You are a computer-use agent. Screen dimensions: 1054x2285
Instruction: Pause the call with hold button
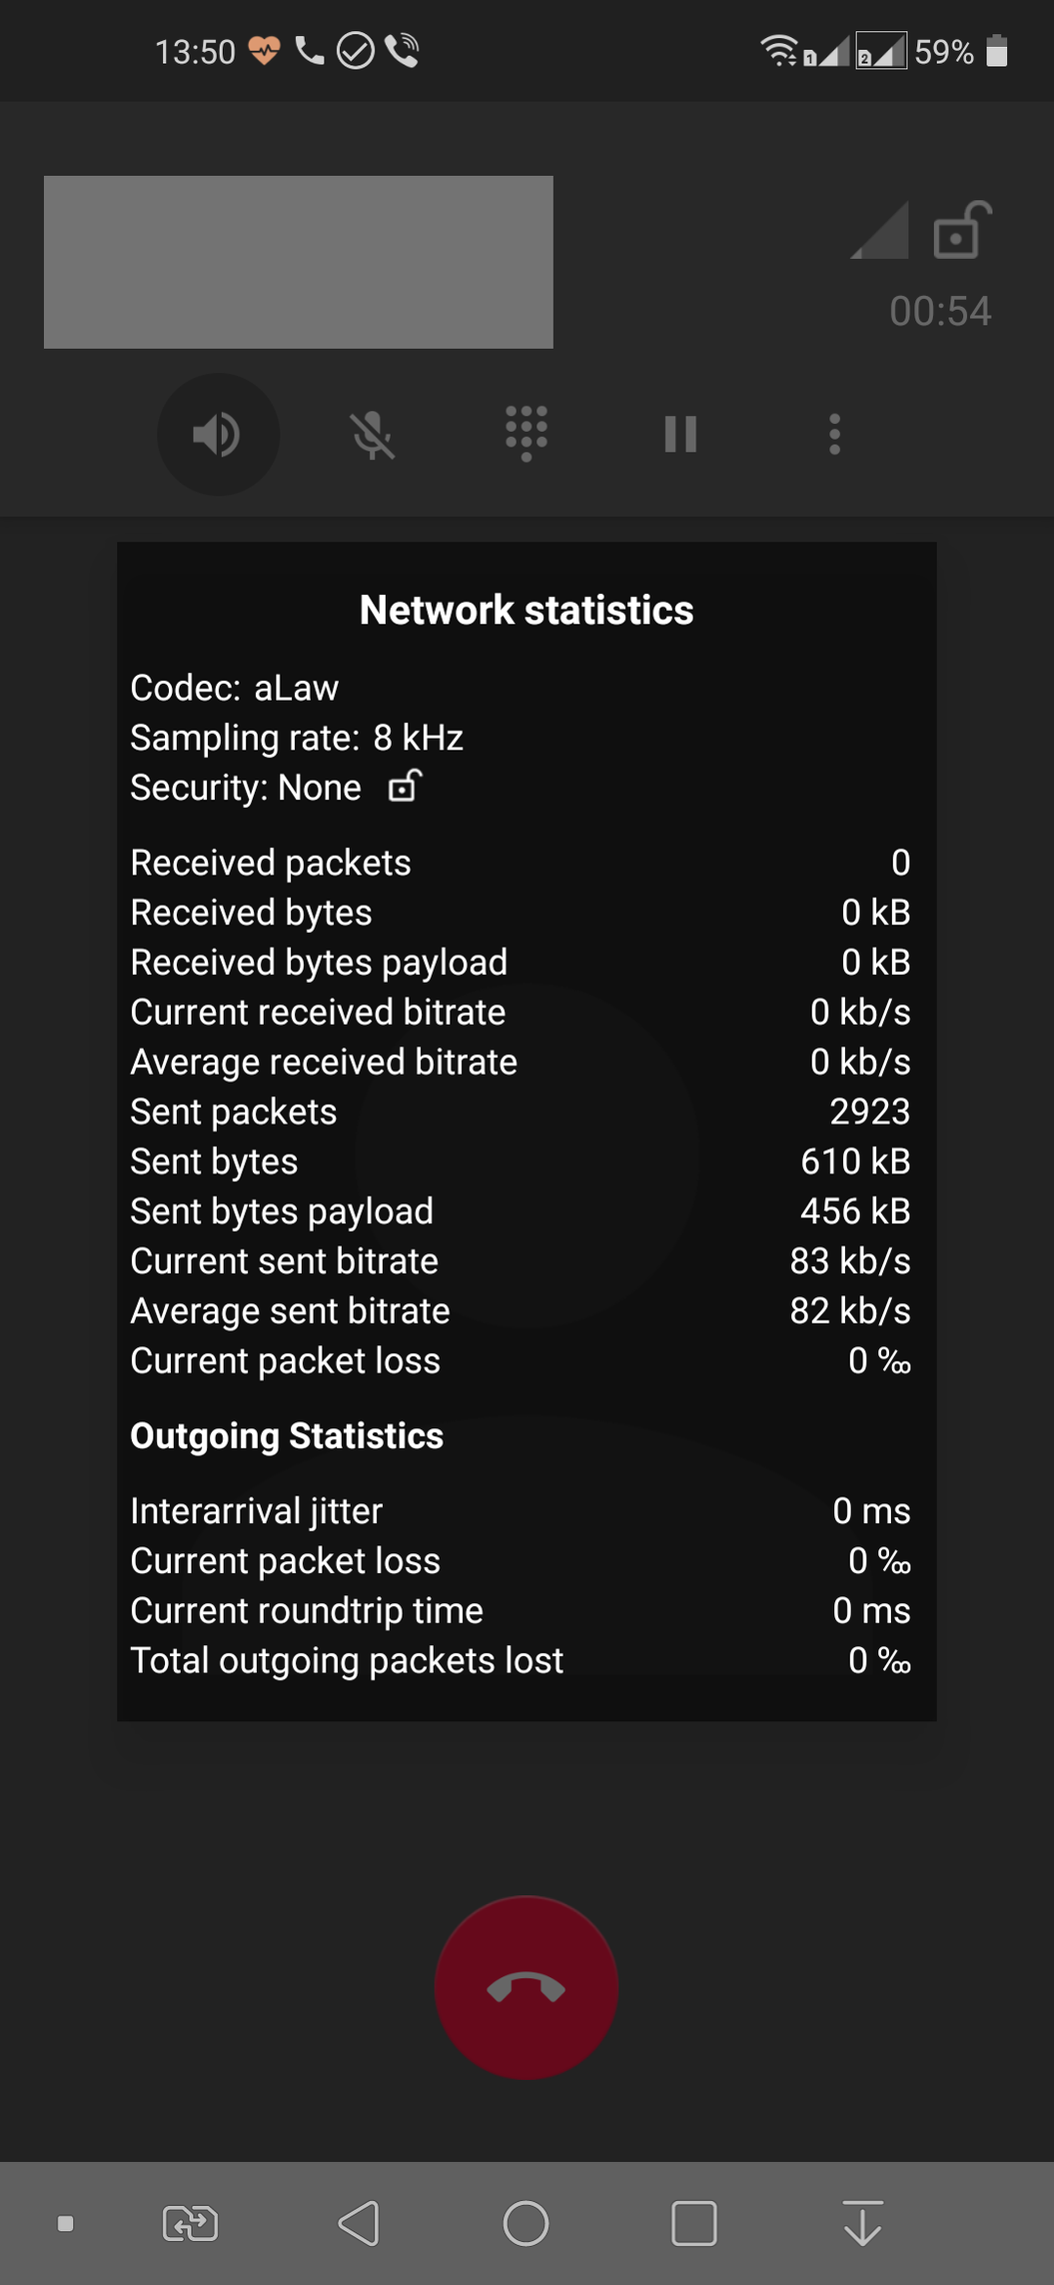click(x=680, y=435)
